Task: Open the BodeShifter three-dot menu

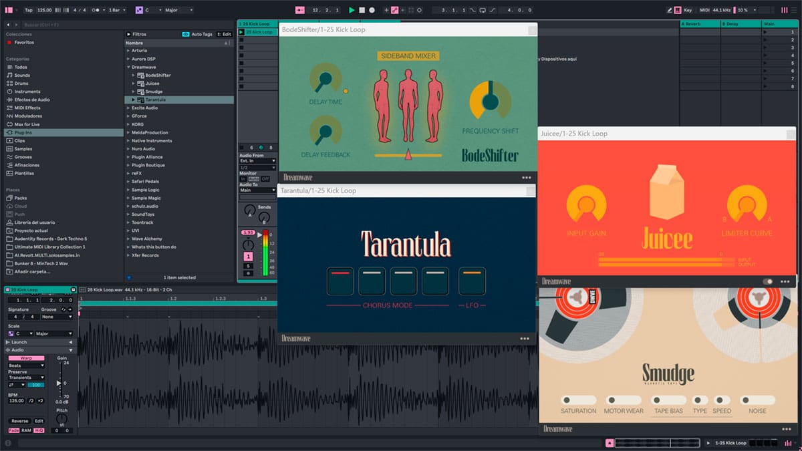Action: [x=527, y=178]
